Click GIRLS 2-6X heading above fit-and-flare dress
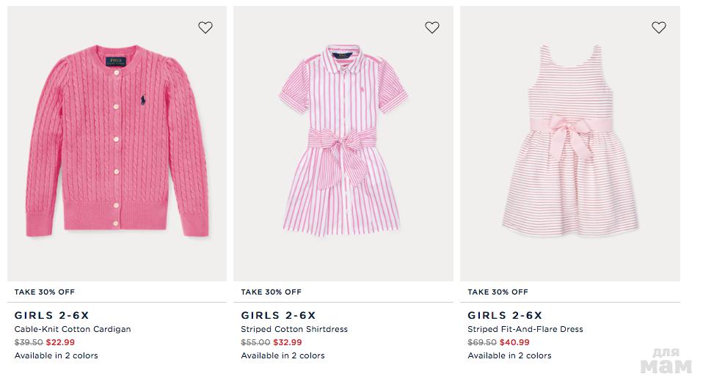The width and height of the screenshot is (703, 384). 505,316
